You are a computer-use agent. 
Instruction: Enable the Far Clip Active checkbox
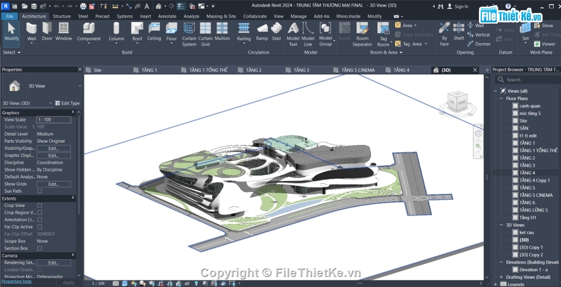pos(40,227)
